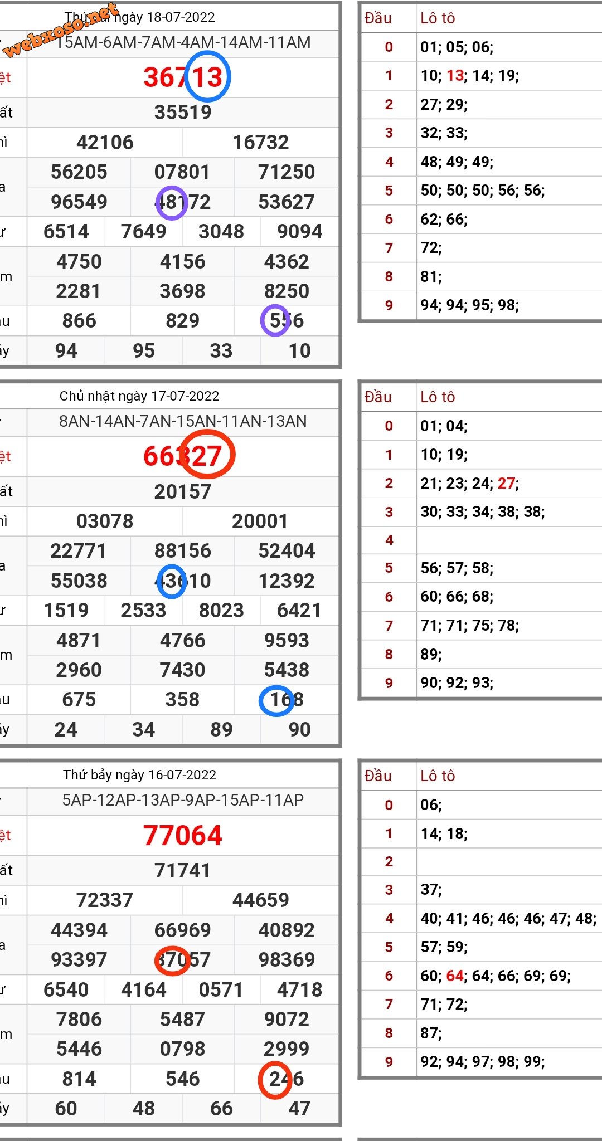This screenshot has width=602, height=1141.
Task: Click second prize number 03078
Action: pos(105,521)
